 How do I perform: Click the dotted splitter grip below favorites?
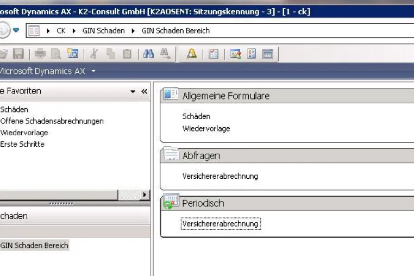point(61,203)
